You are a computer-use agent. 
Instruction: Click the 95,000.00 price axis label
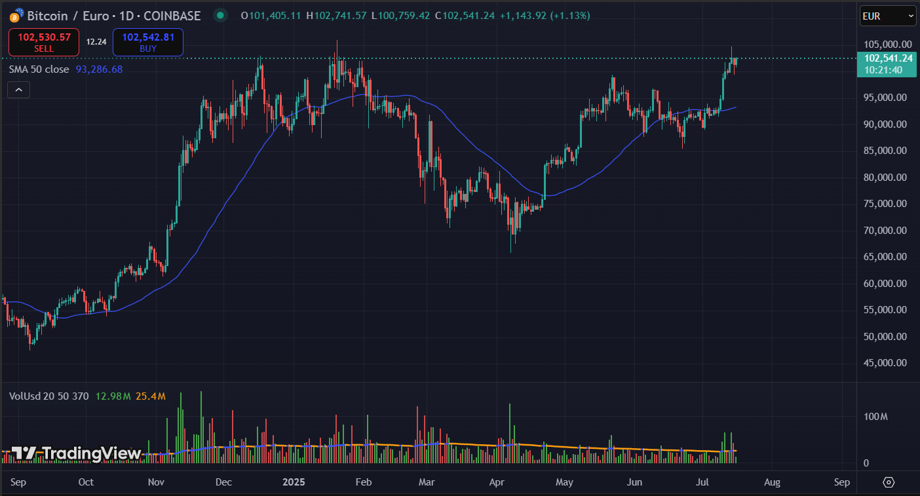click(885, 98)
